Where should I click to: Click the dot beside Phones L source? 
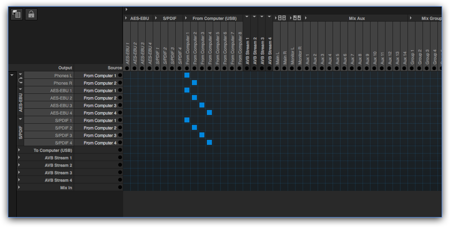pos(120,76)
